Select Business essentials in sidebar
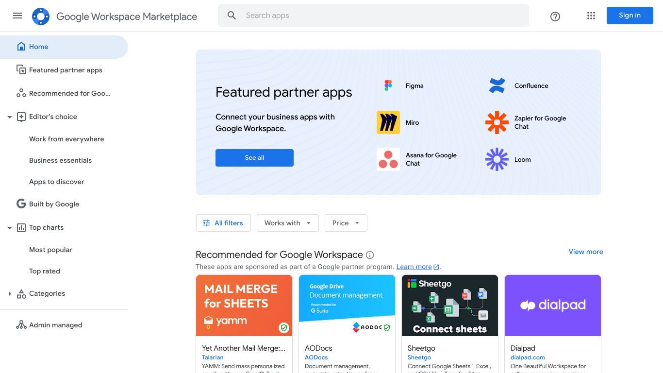Image resolution: width=663 pixels, height=373 pixels. [60, 160]
